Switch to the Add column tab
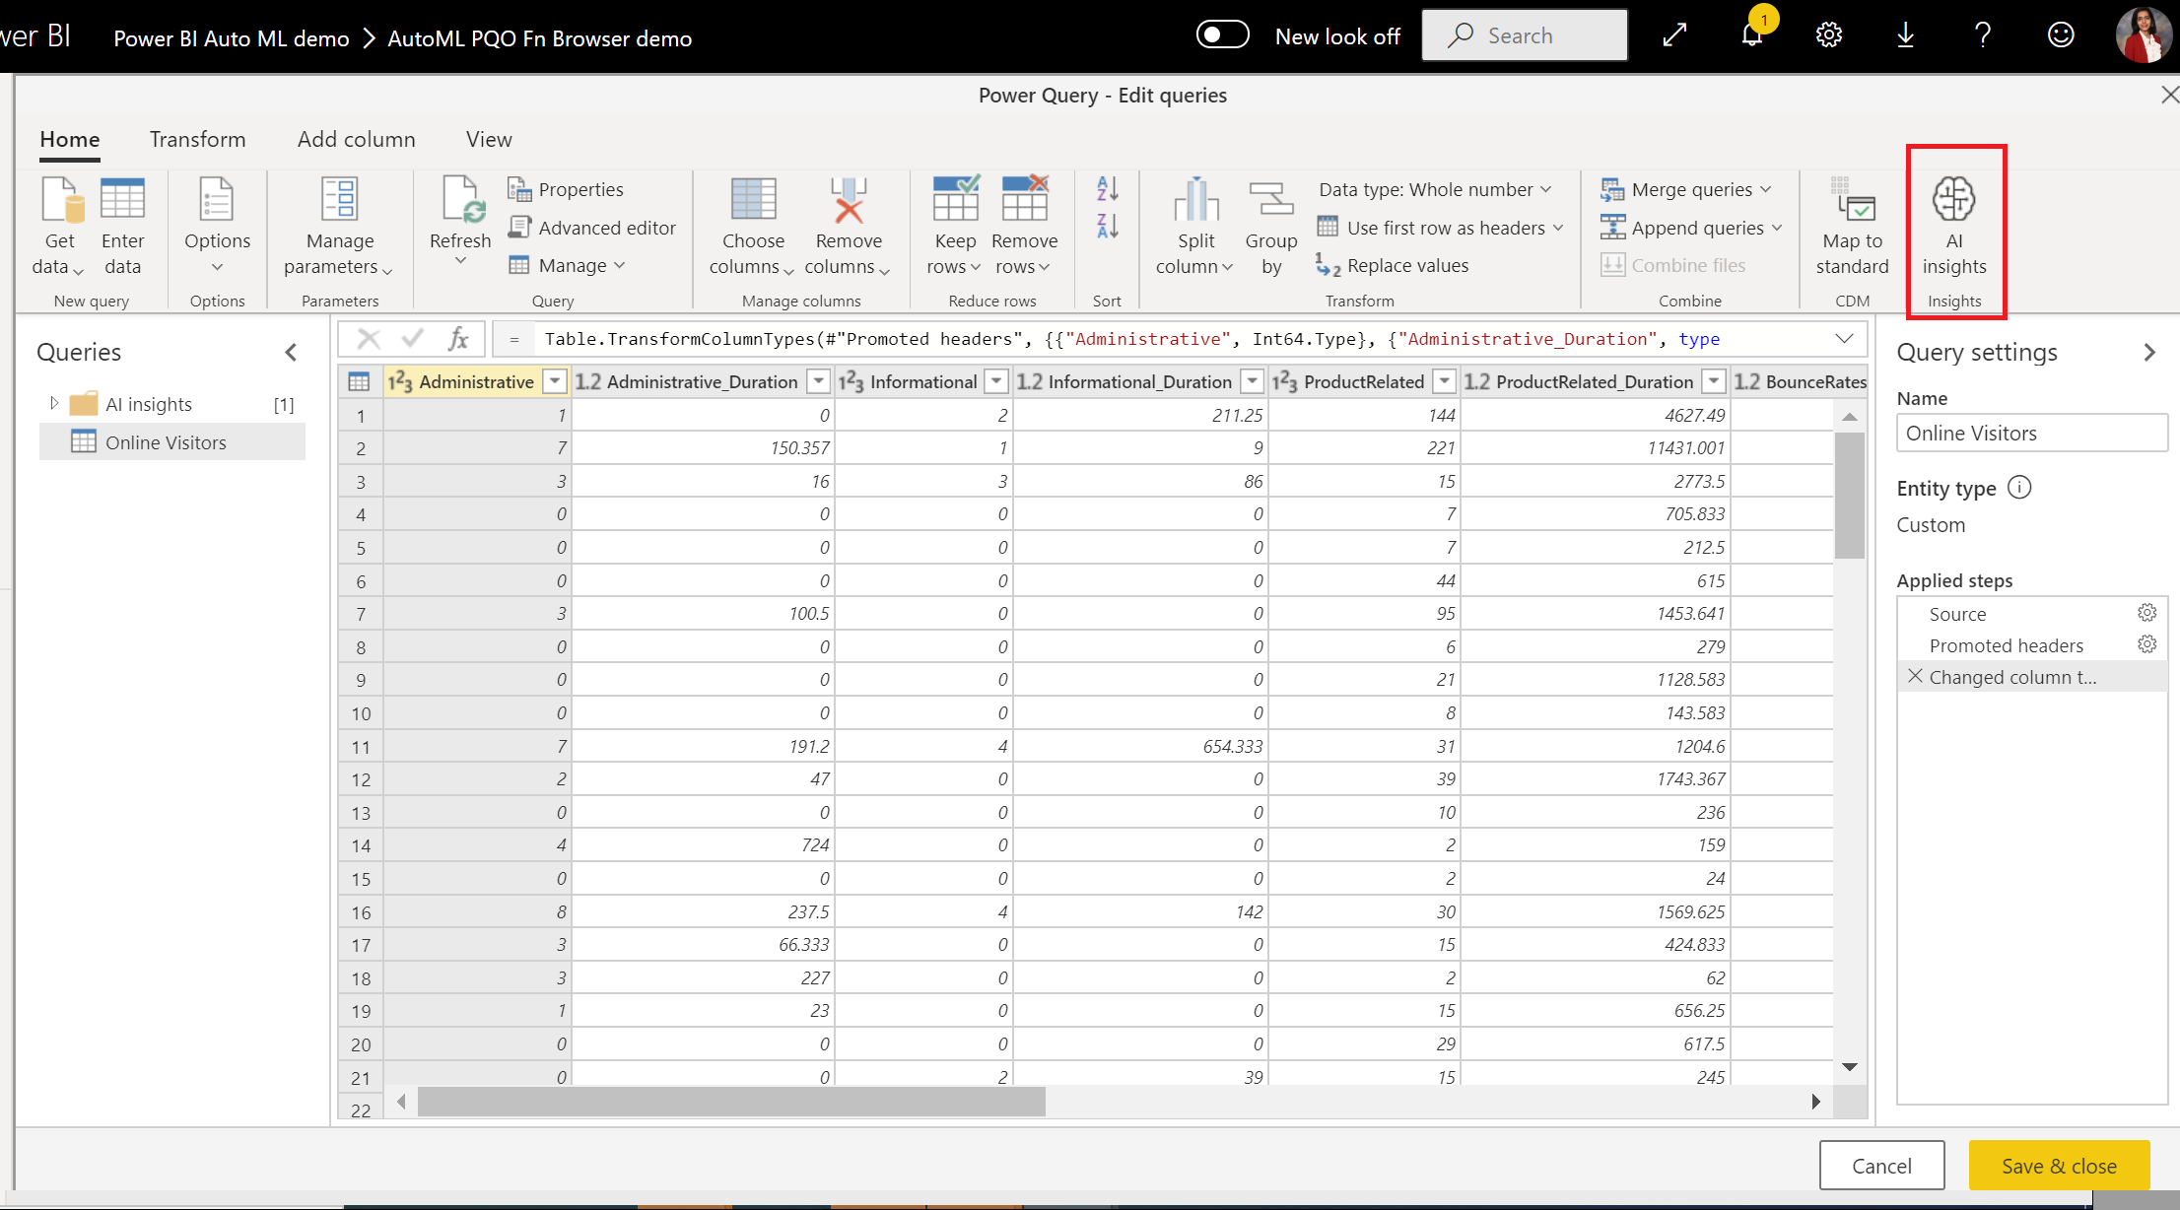The width and height of the screenshot is (2180, 1210). tap(357, 140)
